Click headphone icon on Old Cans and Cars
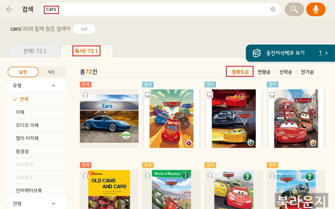The image size is (335, 209). point(85,176)
